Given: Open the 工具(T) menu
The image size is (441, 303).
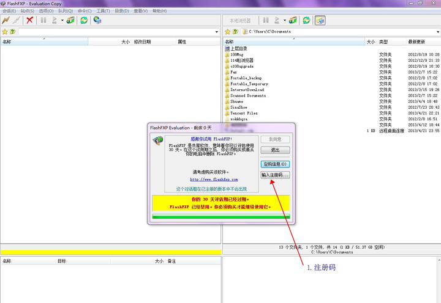Looking at the screenshot, I should coord(103,11).
